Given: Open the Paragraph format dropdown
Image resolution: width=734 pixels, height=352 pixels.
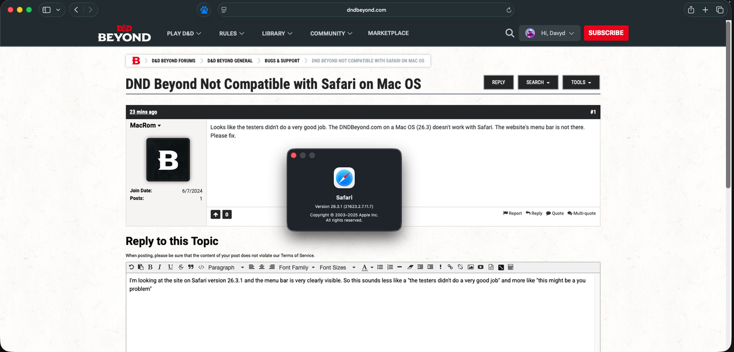Looking at the screenshot, I should (x=225, y=267).
